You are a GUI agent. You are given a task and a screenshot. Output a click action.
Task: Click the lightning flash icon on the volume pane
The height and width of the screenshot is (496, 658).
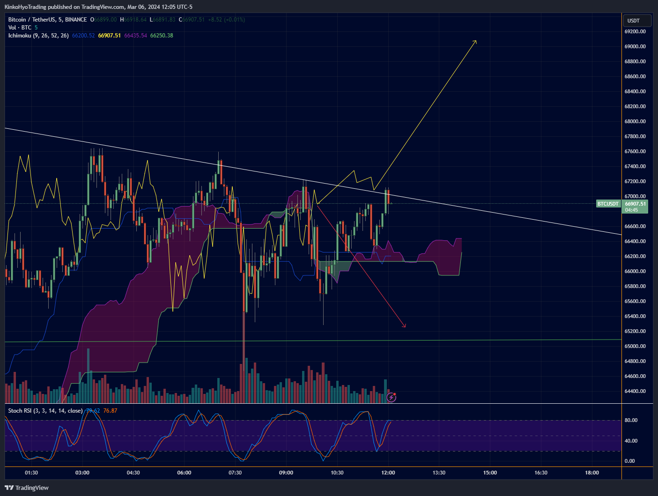(392, 397)
